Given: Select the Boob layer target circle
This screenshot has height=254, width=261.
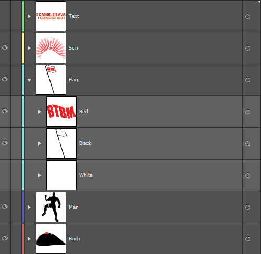Looking at the screenshot, I should [247, 239].
